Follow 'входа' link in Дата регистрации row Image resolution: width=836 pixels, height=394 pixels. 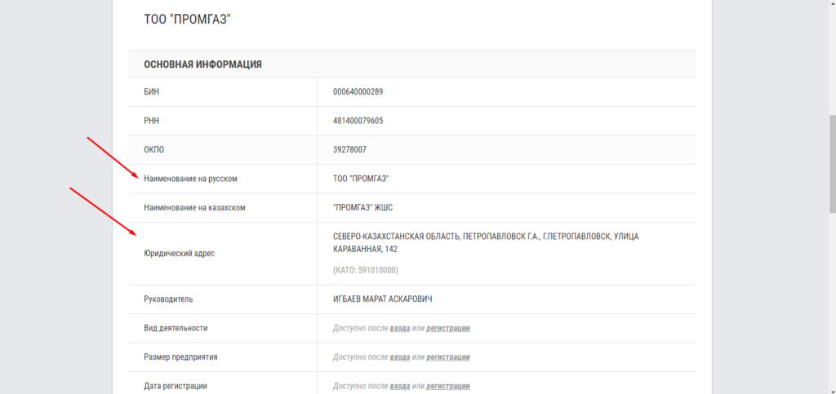point(400,386)
